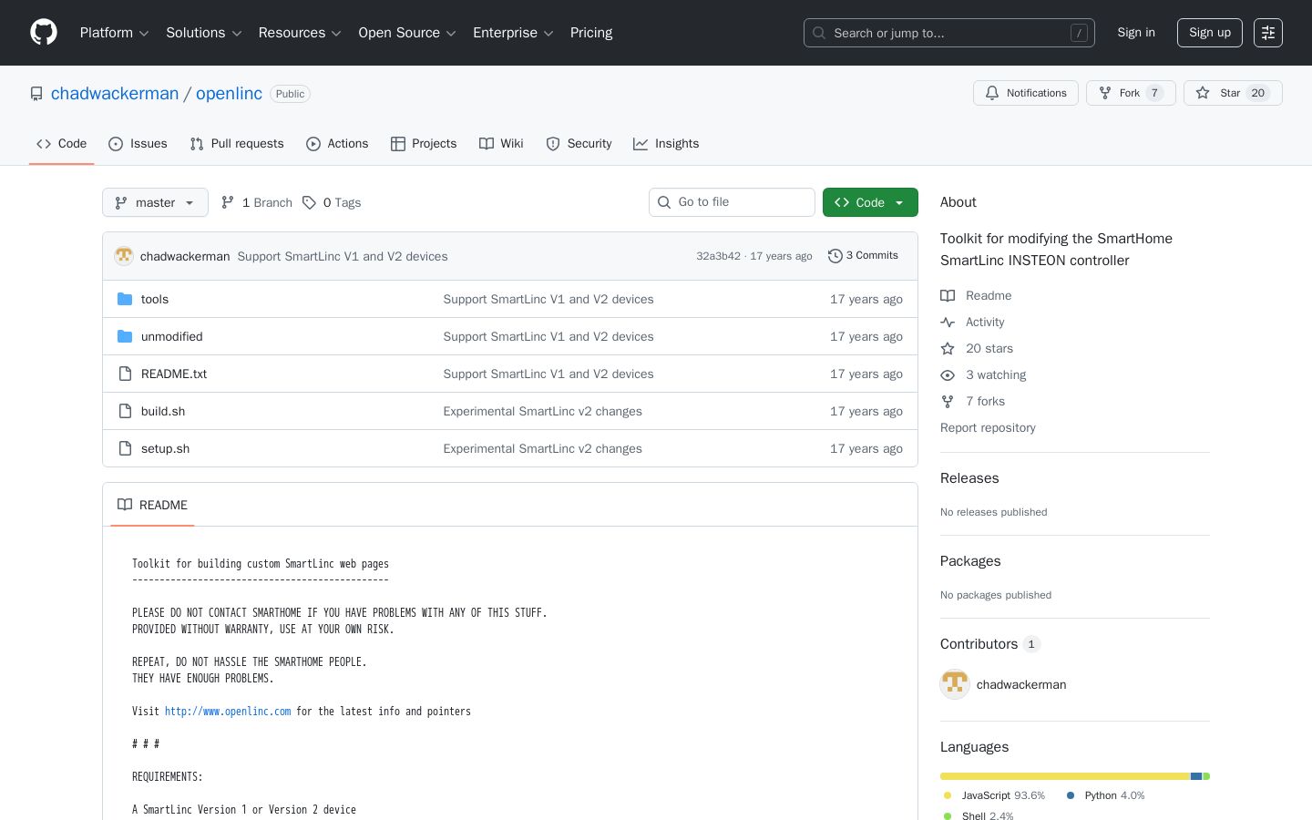The image size is (1312, 820).
Task: Expand the Open Source menu
Action: (407, 33)
